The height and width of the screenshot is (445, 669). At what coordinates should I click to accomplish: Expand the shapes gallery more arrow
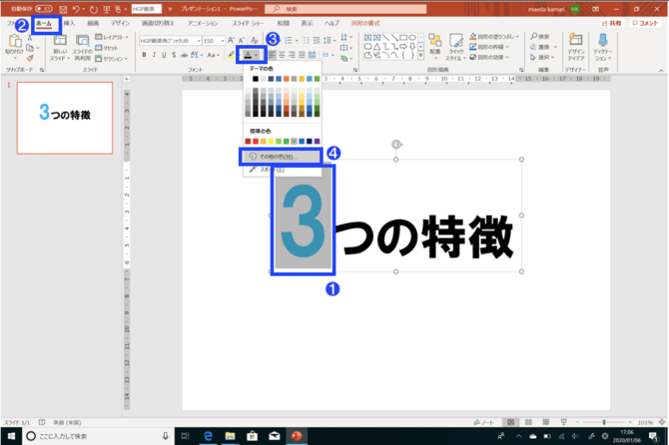point(420,56)
